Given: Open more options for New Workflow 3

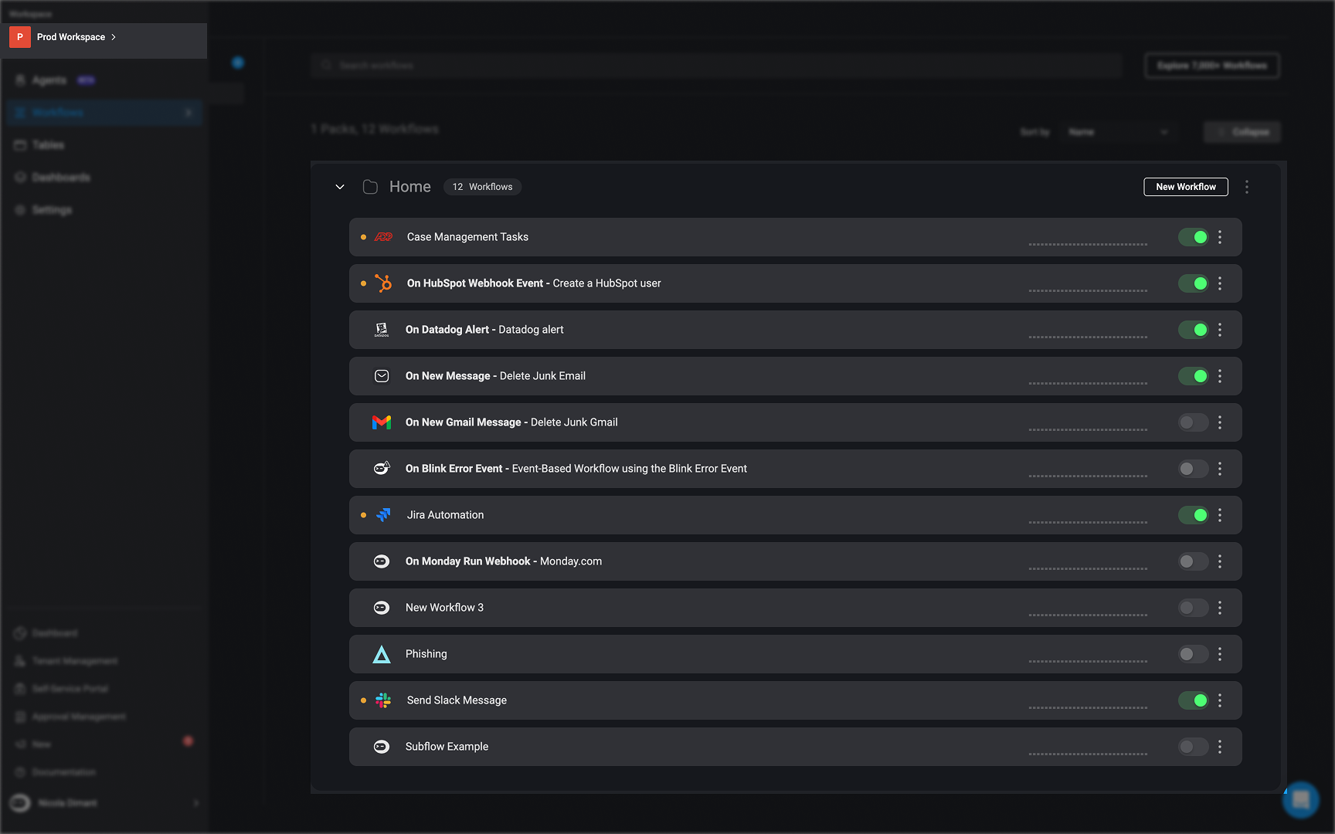Looking at the screenshot, I should 1220,608.
